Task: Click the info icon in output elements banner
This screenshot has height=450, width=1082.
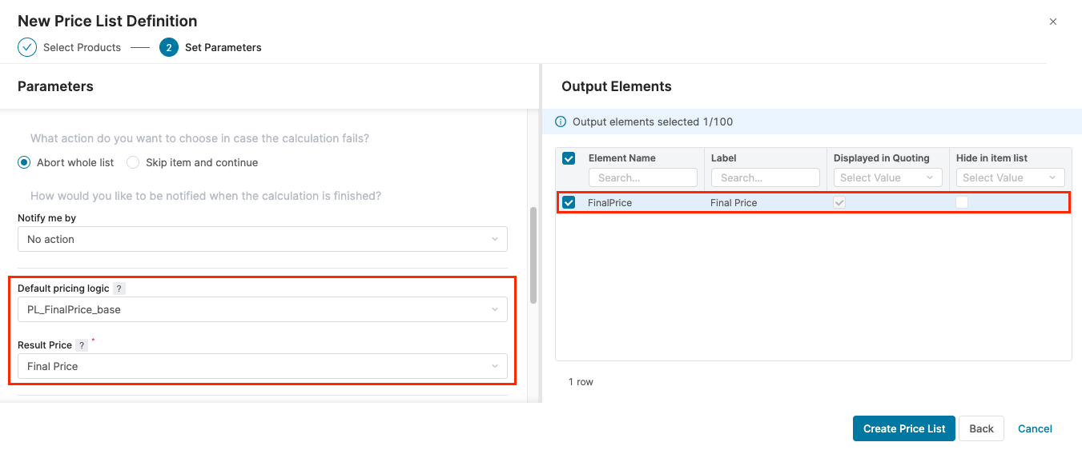Action: pyautogui.click(x=561, y=122)
